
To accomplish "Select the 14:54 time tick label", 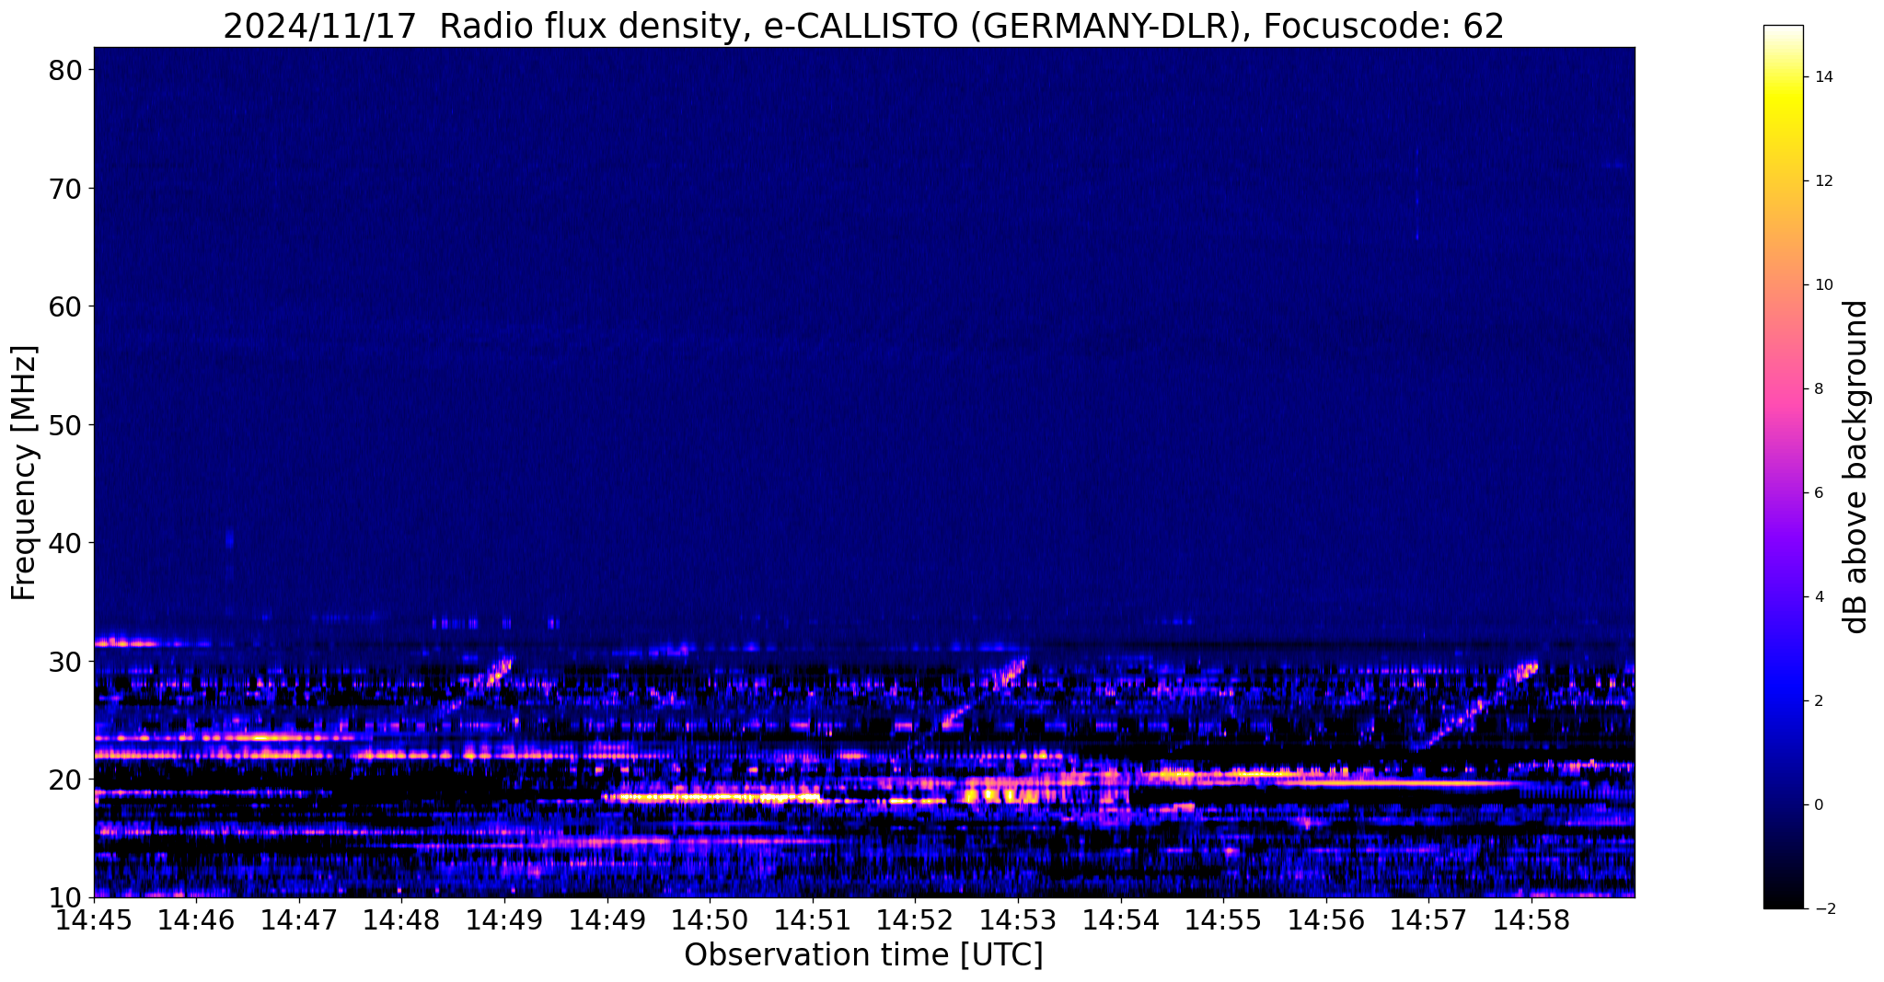I will tap(1121, 920).
